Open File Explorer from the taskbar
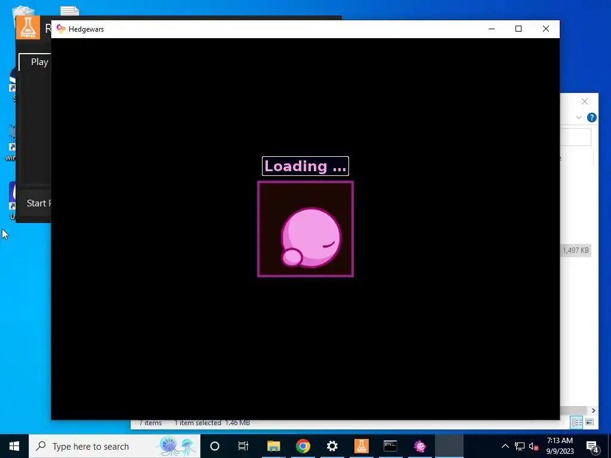Screen dimensions: 611x458 pos(273,446)
